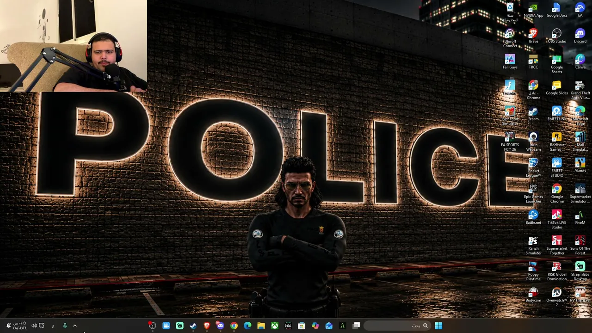This screenshot has width=592, height=333.
Task: Select the NVIDIA App desktop icon
Action: pyautogui.click(x=533, y=10)
